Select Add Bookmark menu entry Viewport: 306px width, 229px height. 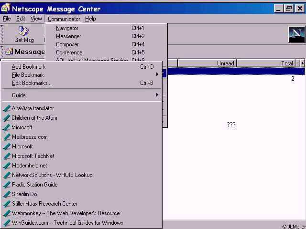coord(81,67)
